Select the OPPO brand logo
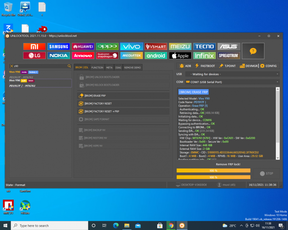 pyautogui.click(x=107, y=47)
